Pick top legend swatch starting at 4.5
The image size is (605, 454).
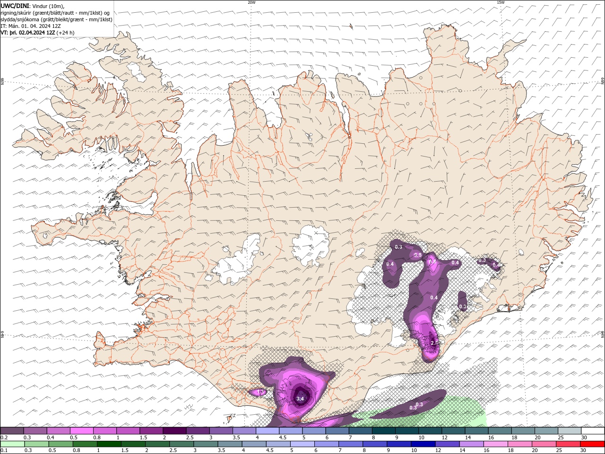291,431
